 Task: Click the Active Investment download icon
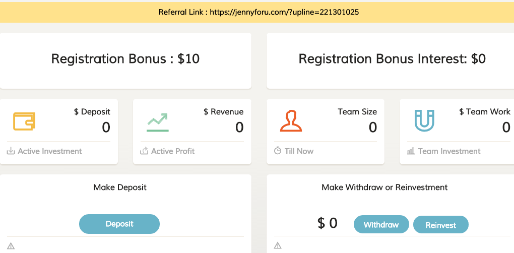pyautogui.click(x=11, y=151)
